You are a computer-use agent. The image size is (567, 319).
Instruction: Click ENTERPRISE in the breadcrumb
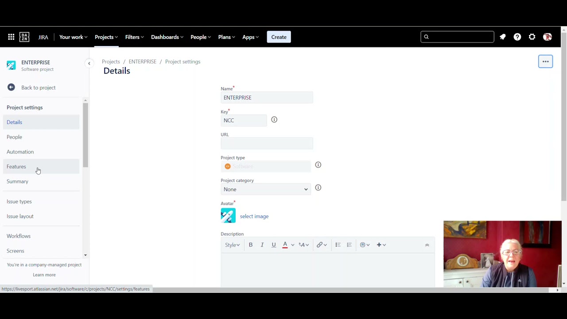(x=143, y=62)
